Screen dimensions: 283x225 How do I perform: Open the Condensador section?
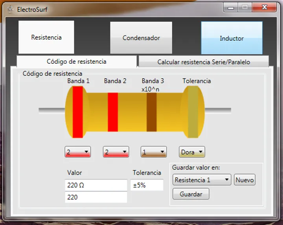click(141, 38)
